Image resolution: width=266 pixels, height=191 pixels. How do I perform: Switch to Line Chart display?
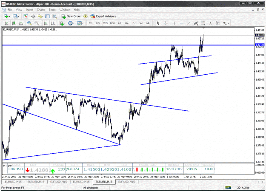(x=21, y=23)
